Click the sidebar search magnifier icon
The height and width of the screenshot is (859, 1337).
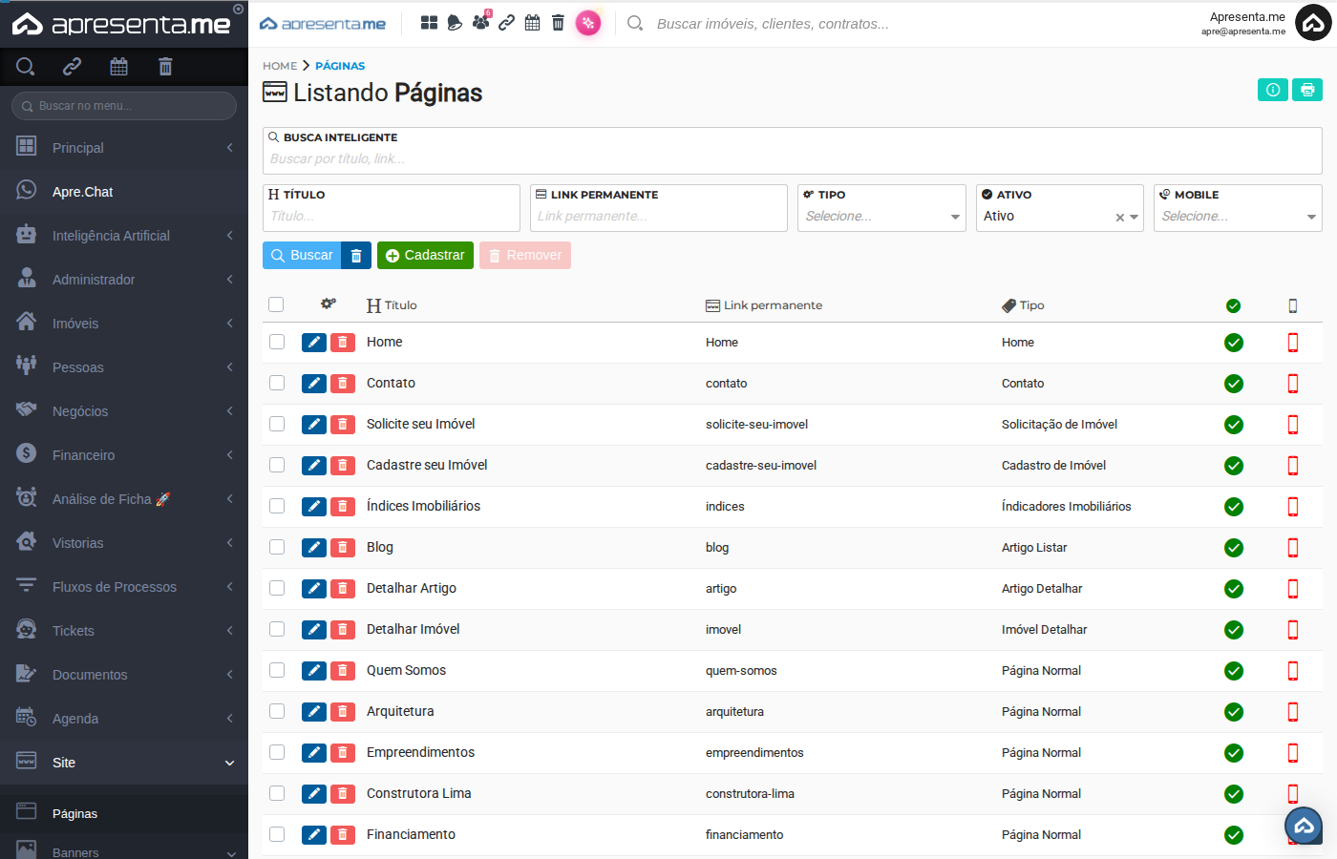coord(26,66)
